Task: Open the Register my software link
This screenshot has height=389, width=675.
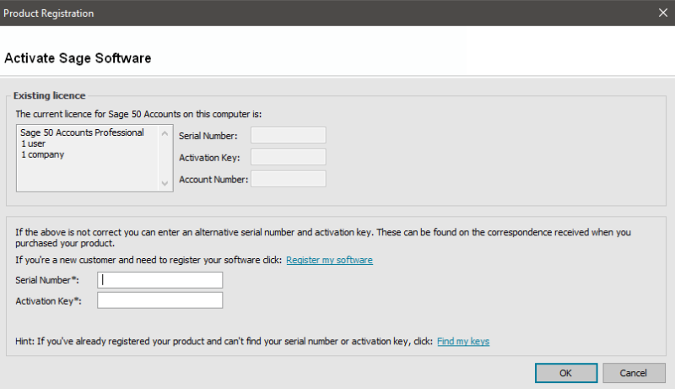Action: click(329, 260)
